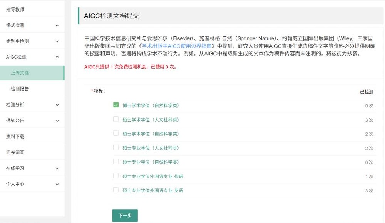Expand the 在线学习 group
Viewport: 385px width, 223px height.
(x=32, y=168)
